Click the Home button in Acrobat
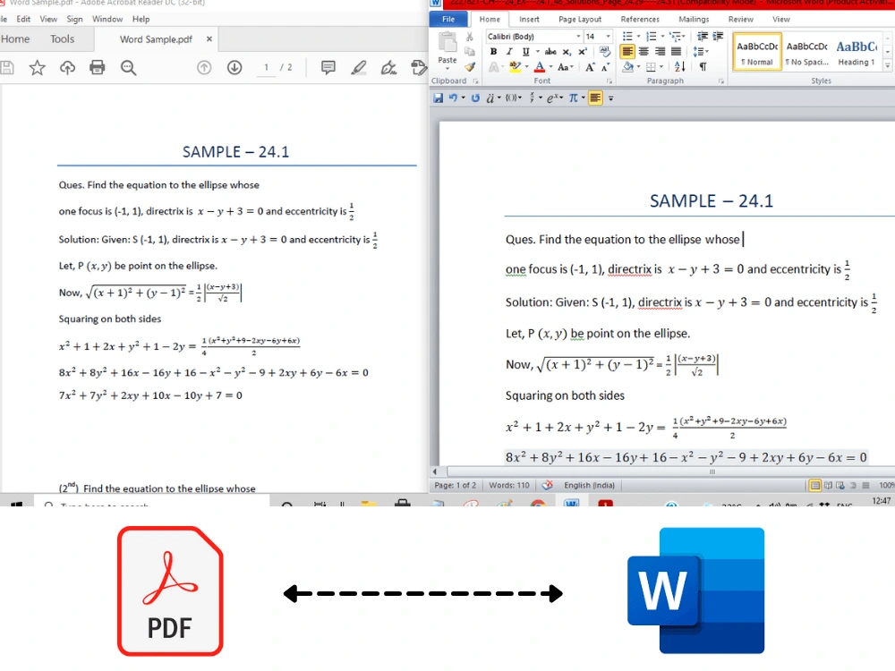This screenshot has width=895, height=671. click(x=15, y=38)
